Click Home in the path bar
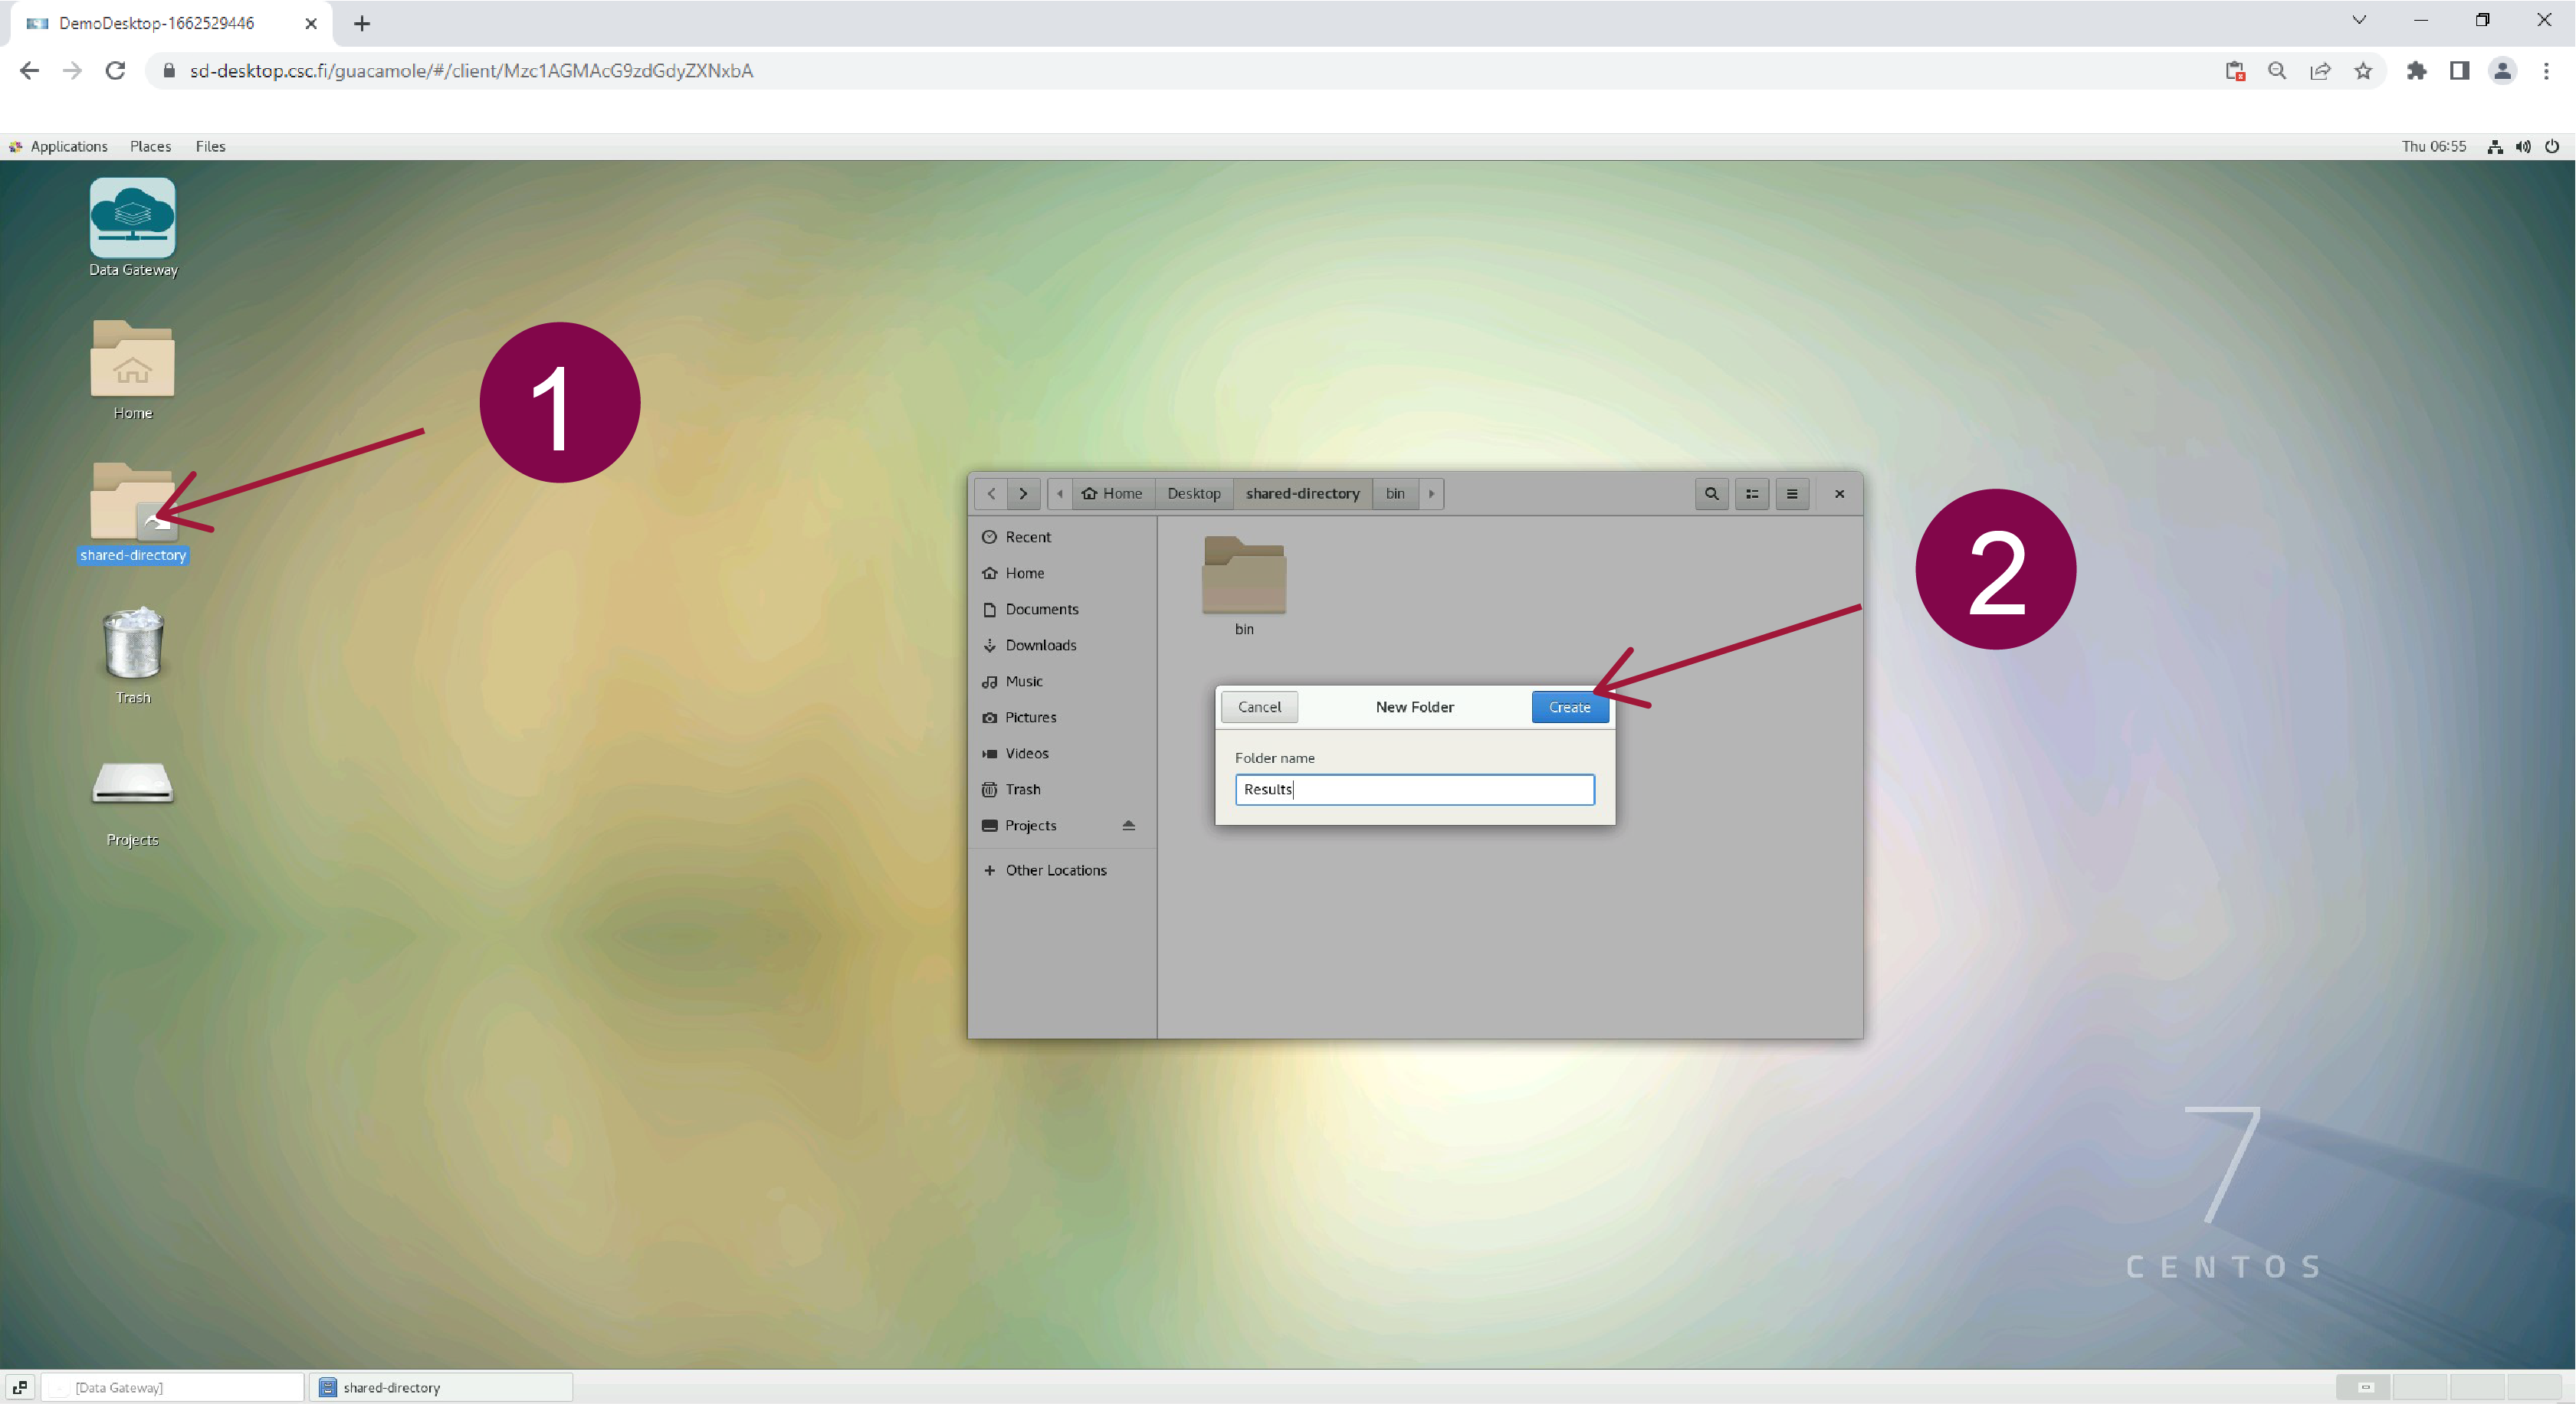The image size is (2576, 1404). pos(1112,493)
